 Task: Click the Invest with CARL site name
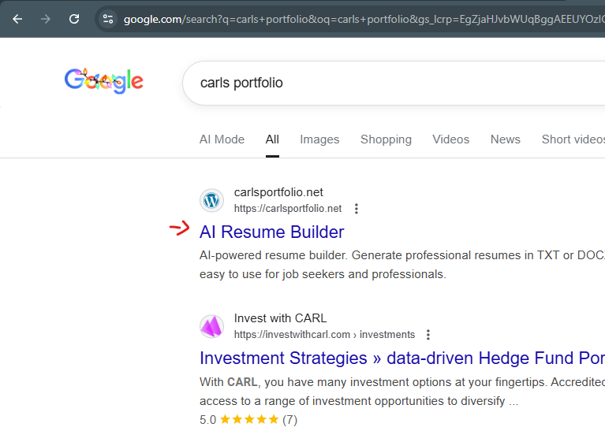click(280, 318)
